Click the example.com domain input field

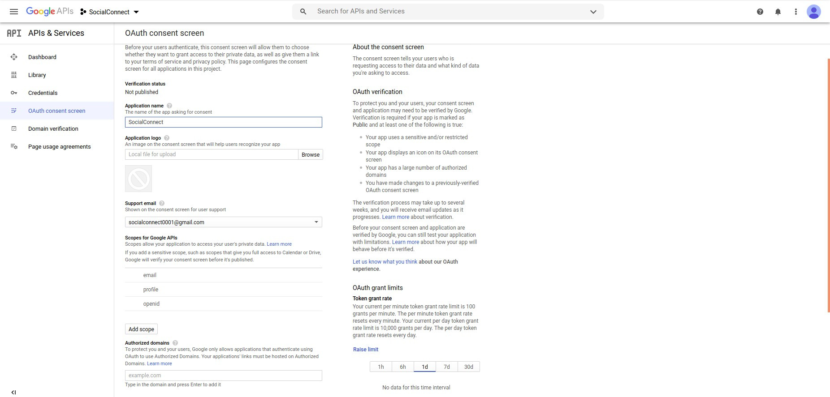(x=224, y=376)
